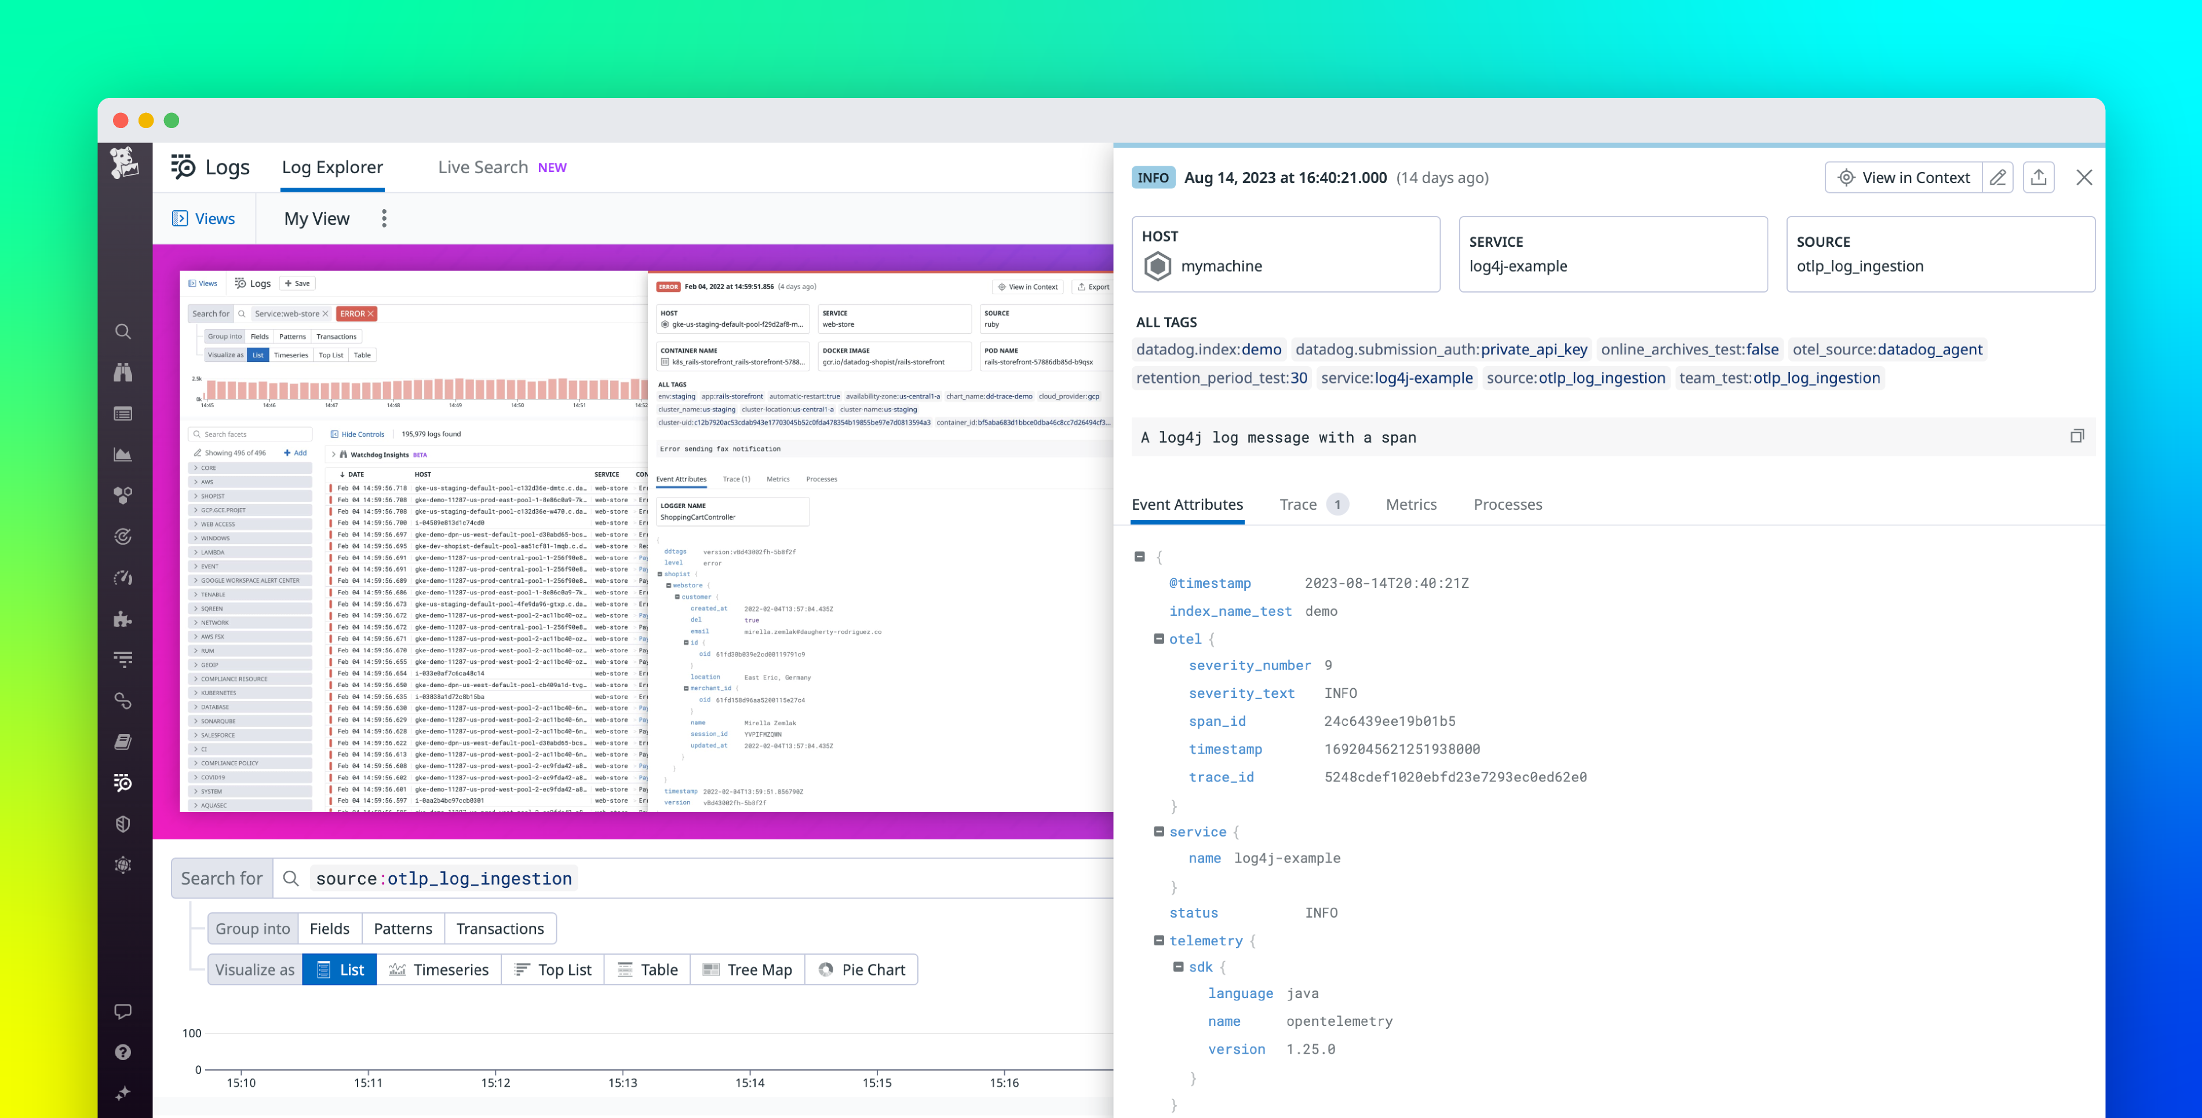
Task: Edit the log event using the pencil icon
Action: click(1997, 177)
